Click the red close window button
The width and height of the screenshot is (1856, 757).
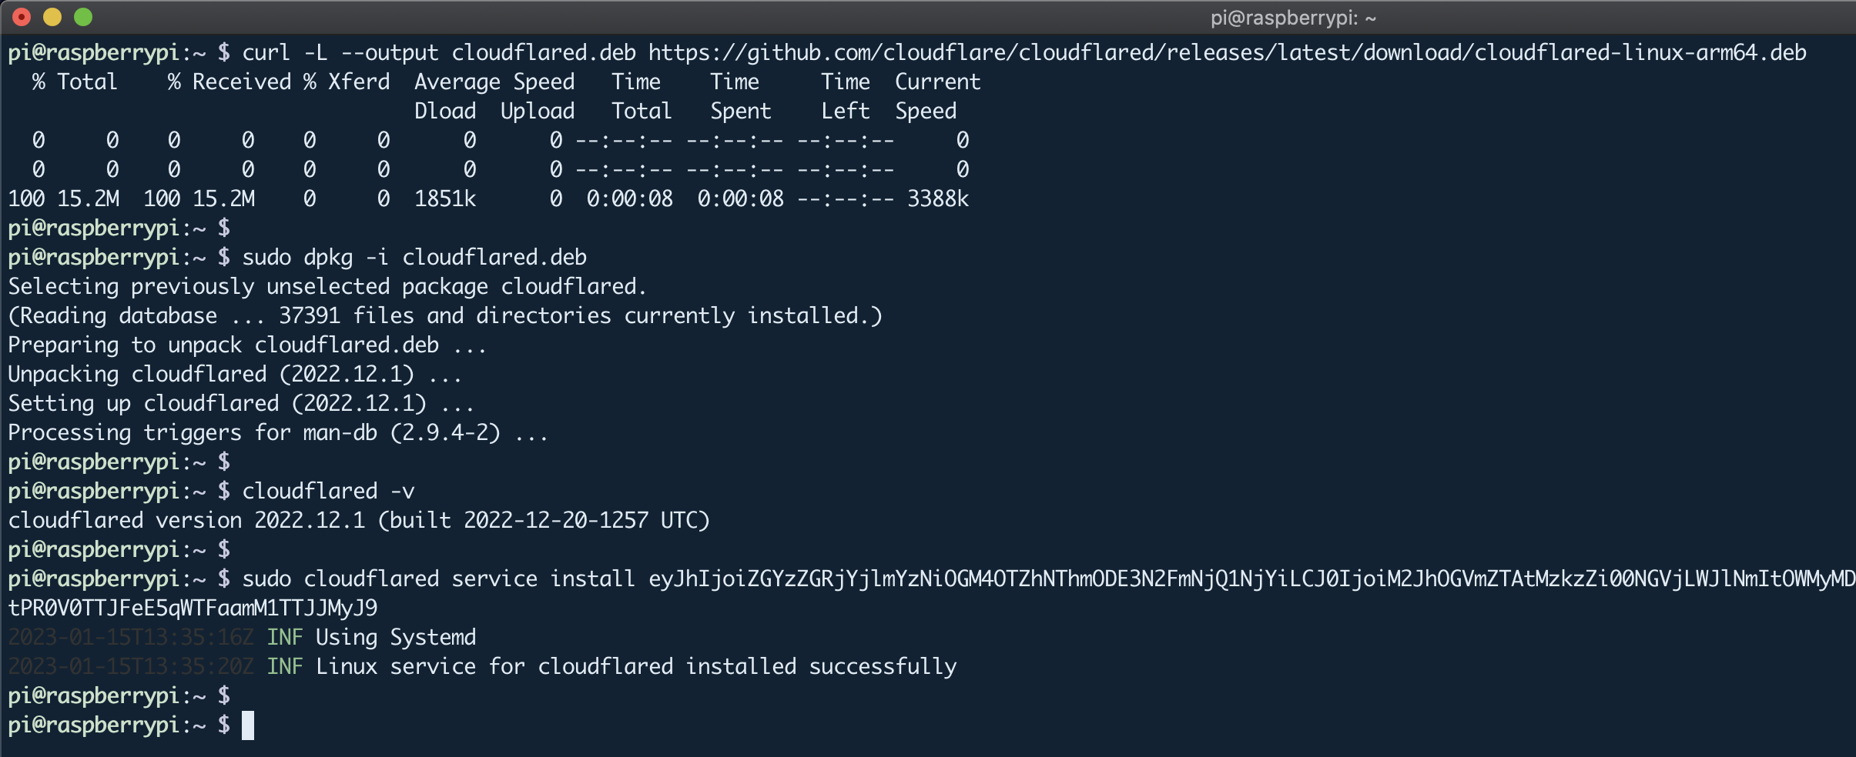(22, 17)
